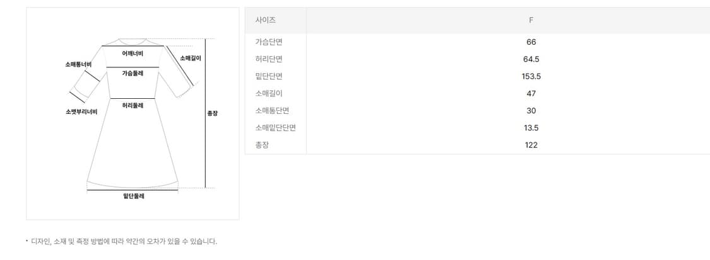Viewport: 710px width, 260px height.
Task: Click the 가슴단면 row label in the table
Action: point(268,42)
